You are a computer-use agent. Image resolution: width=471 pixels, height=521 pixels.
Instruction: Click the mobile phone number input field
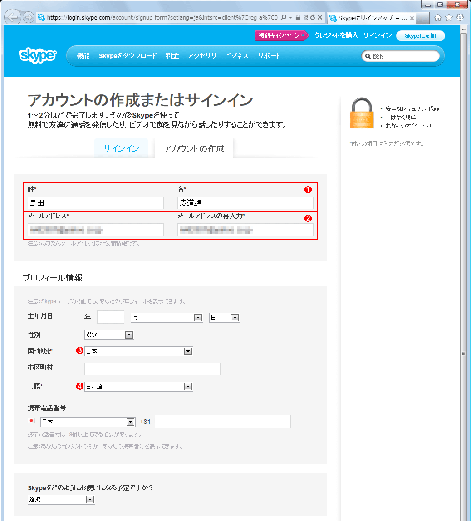pyautogui.click(x=222, y=421)
